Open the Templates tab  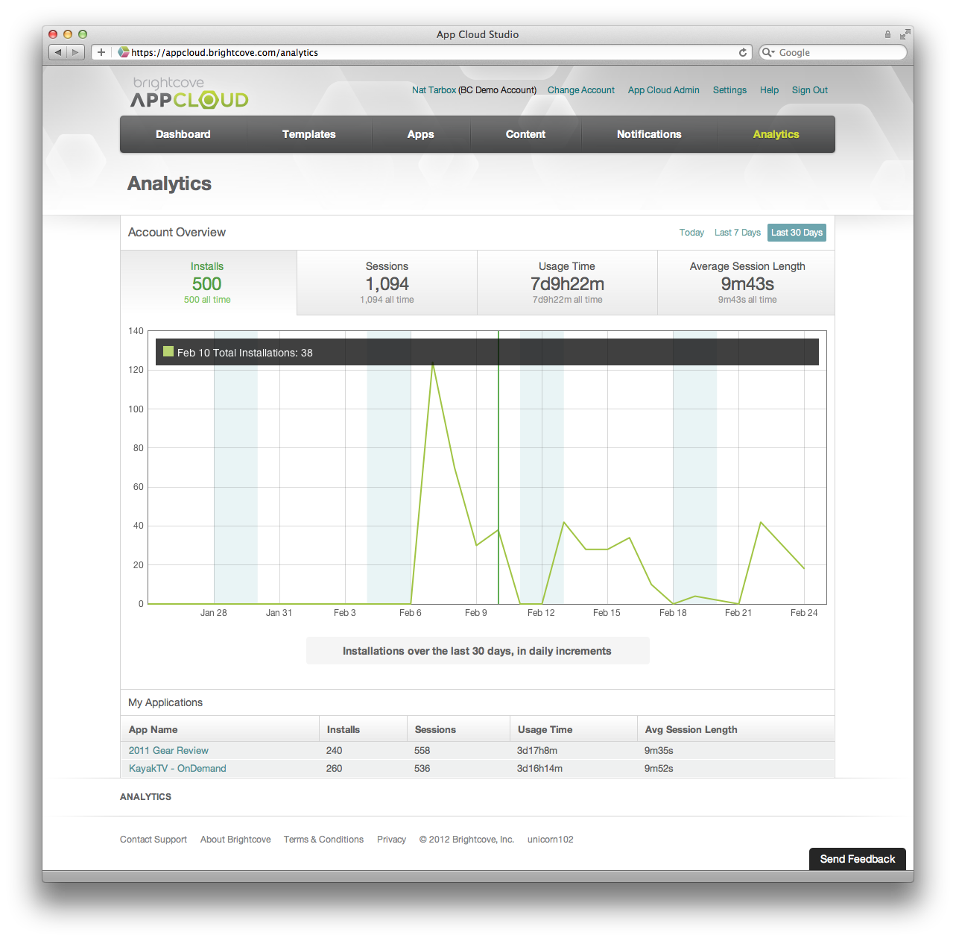(309, 134)
